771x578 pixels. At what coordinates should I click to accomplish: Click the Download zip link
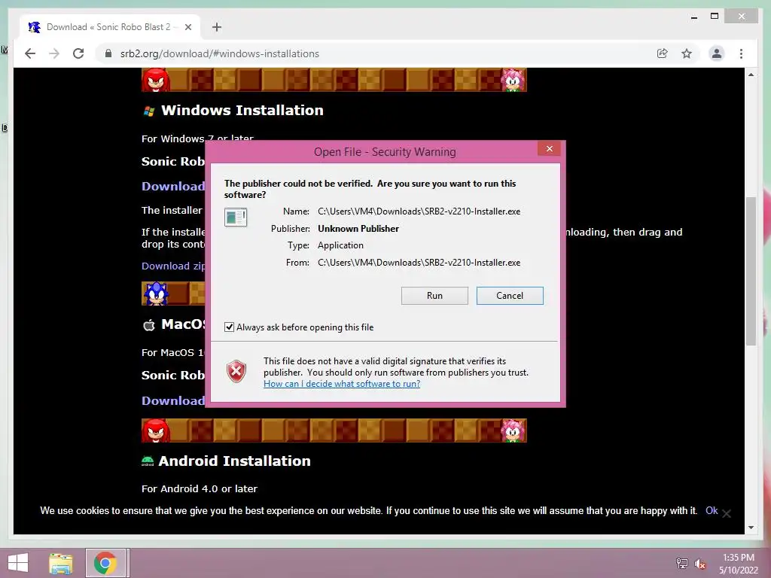[x=173, y=266]
